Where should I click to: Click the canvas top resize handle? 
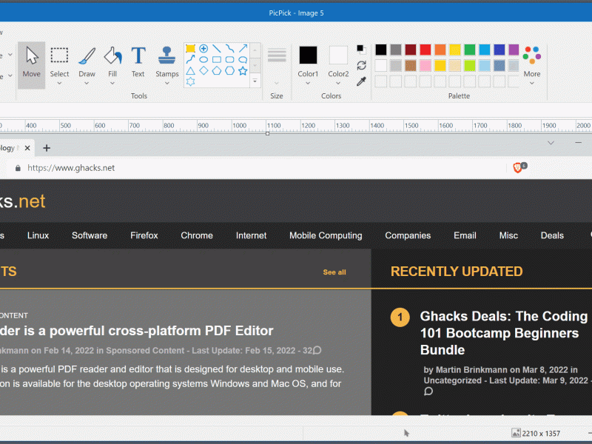pyautogui.click(x=267, y=134)
